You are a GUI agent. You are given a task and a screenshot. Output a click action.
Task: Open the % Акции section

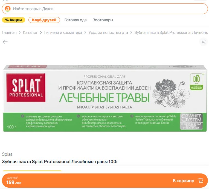coord(13,20)
